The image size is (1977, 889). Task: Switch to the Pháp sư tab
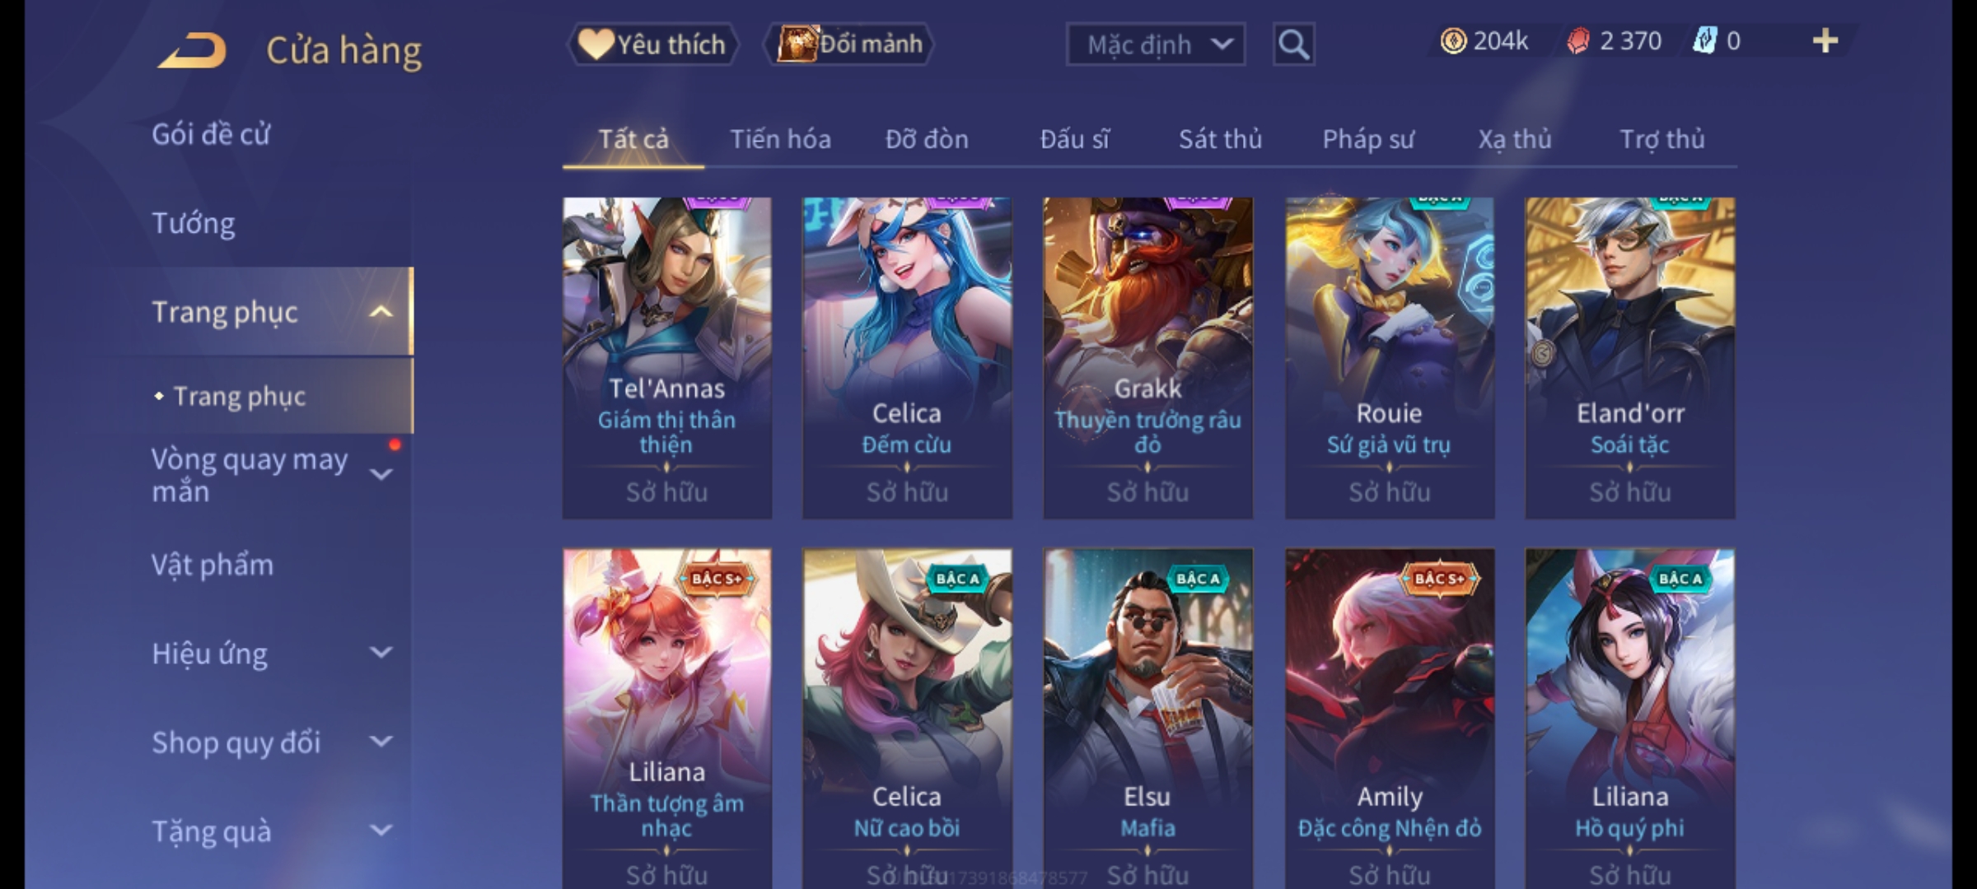pos(1368,139)
